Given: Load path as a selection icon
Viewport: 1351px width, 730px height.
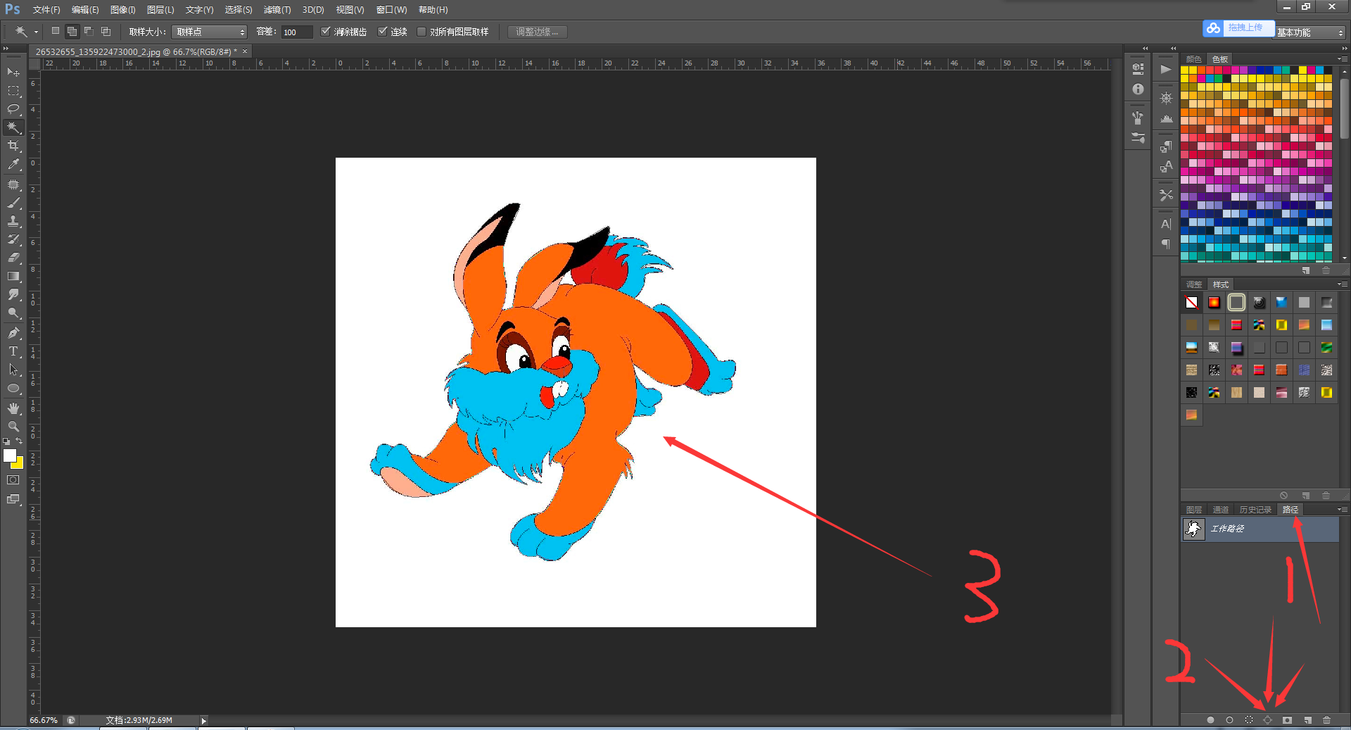Looking at the screenshot, I should (1249, 720).
